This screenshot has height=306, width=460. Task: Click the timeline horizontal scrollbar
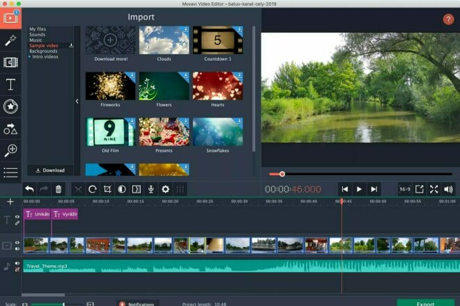point(43,295)
